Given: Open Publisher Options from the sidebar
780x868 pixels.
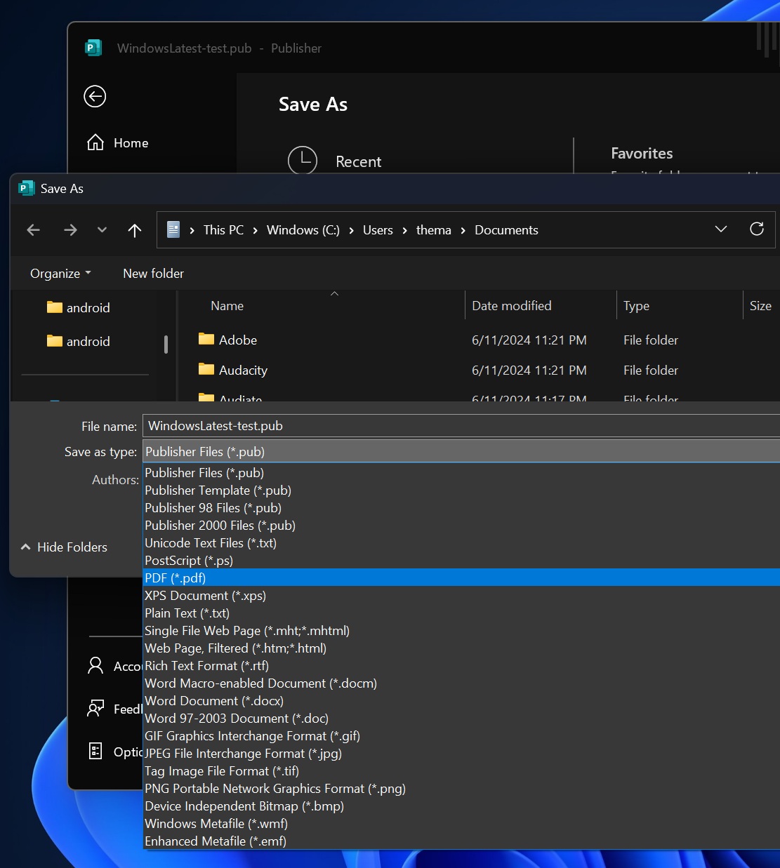Looking at the screenshot, I should coord(95,751).
